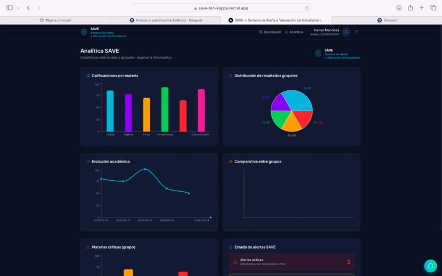Click the tall red bar in Calificaciones chart
Screen dimensions: 442x276
click(183, 116)
